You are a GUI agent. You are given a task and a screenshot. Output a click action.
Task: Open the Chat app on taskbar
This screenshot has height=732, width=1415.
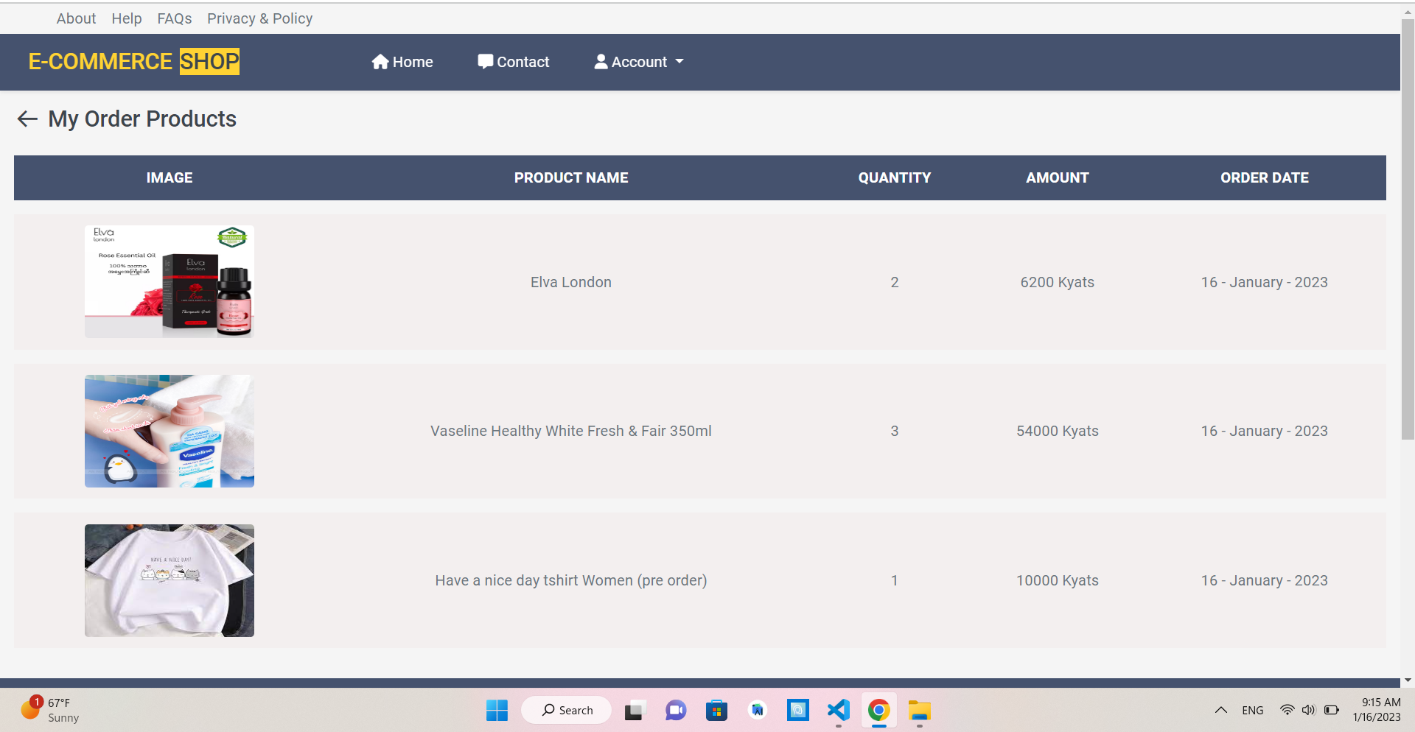pyautogui.click(x=676, y=711)
